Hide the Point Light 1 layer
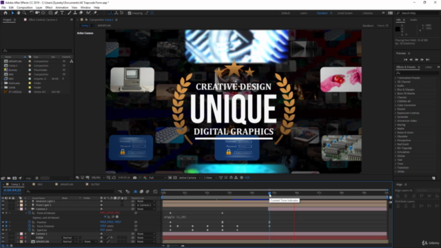441x248 pixels. pos(3,205)
